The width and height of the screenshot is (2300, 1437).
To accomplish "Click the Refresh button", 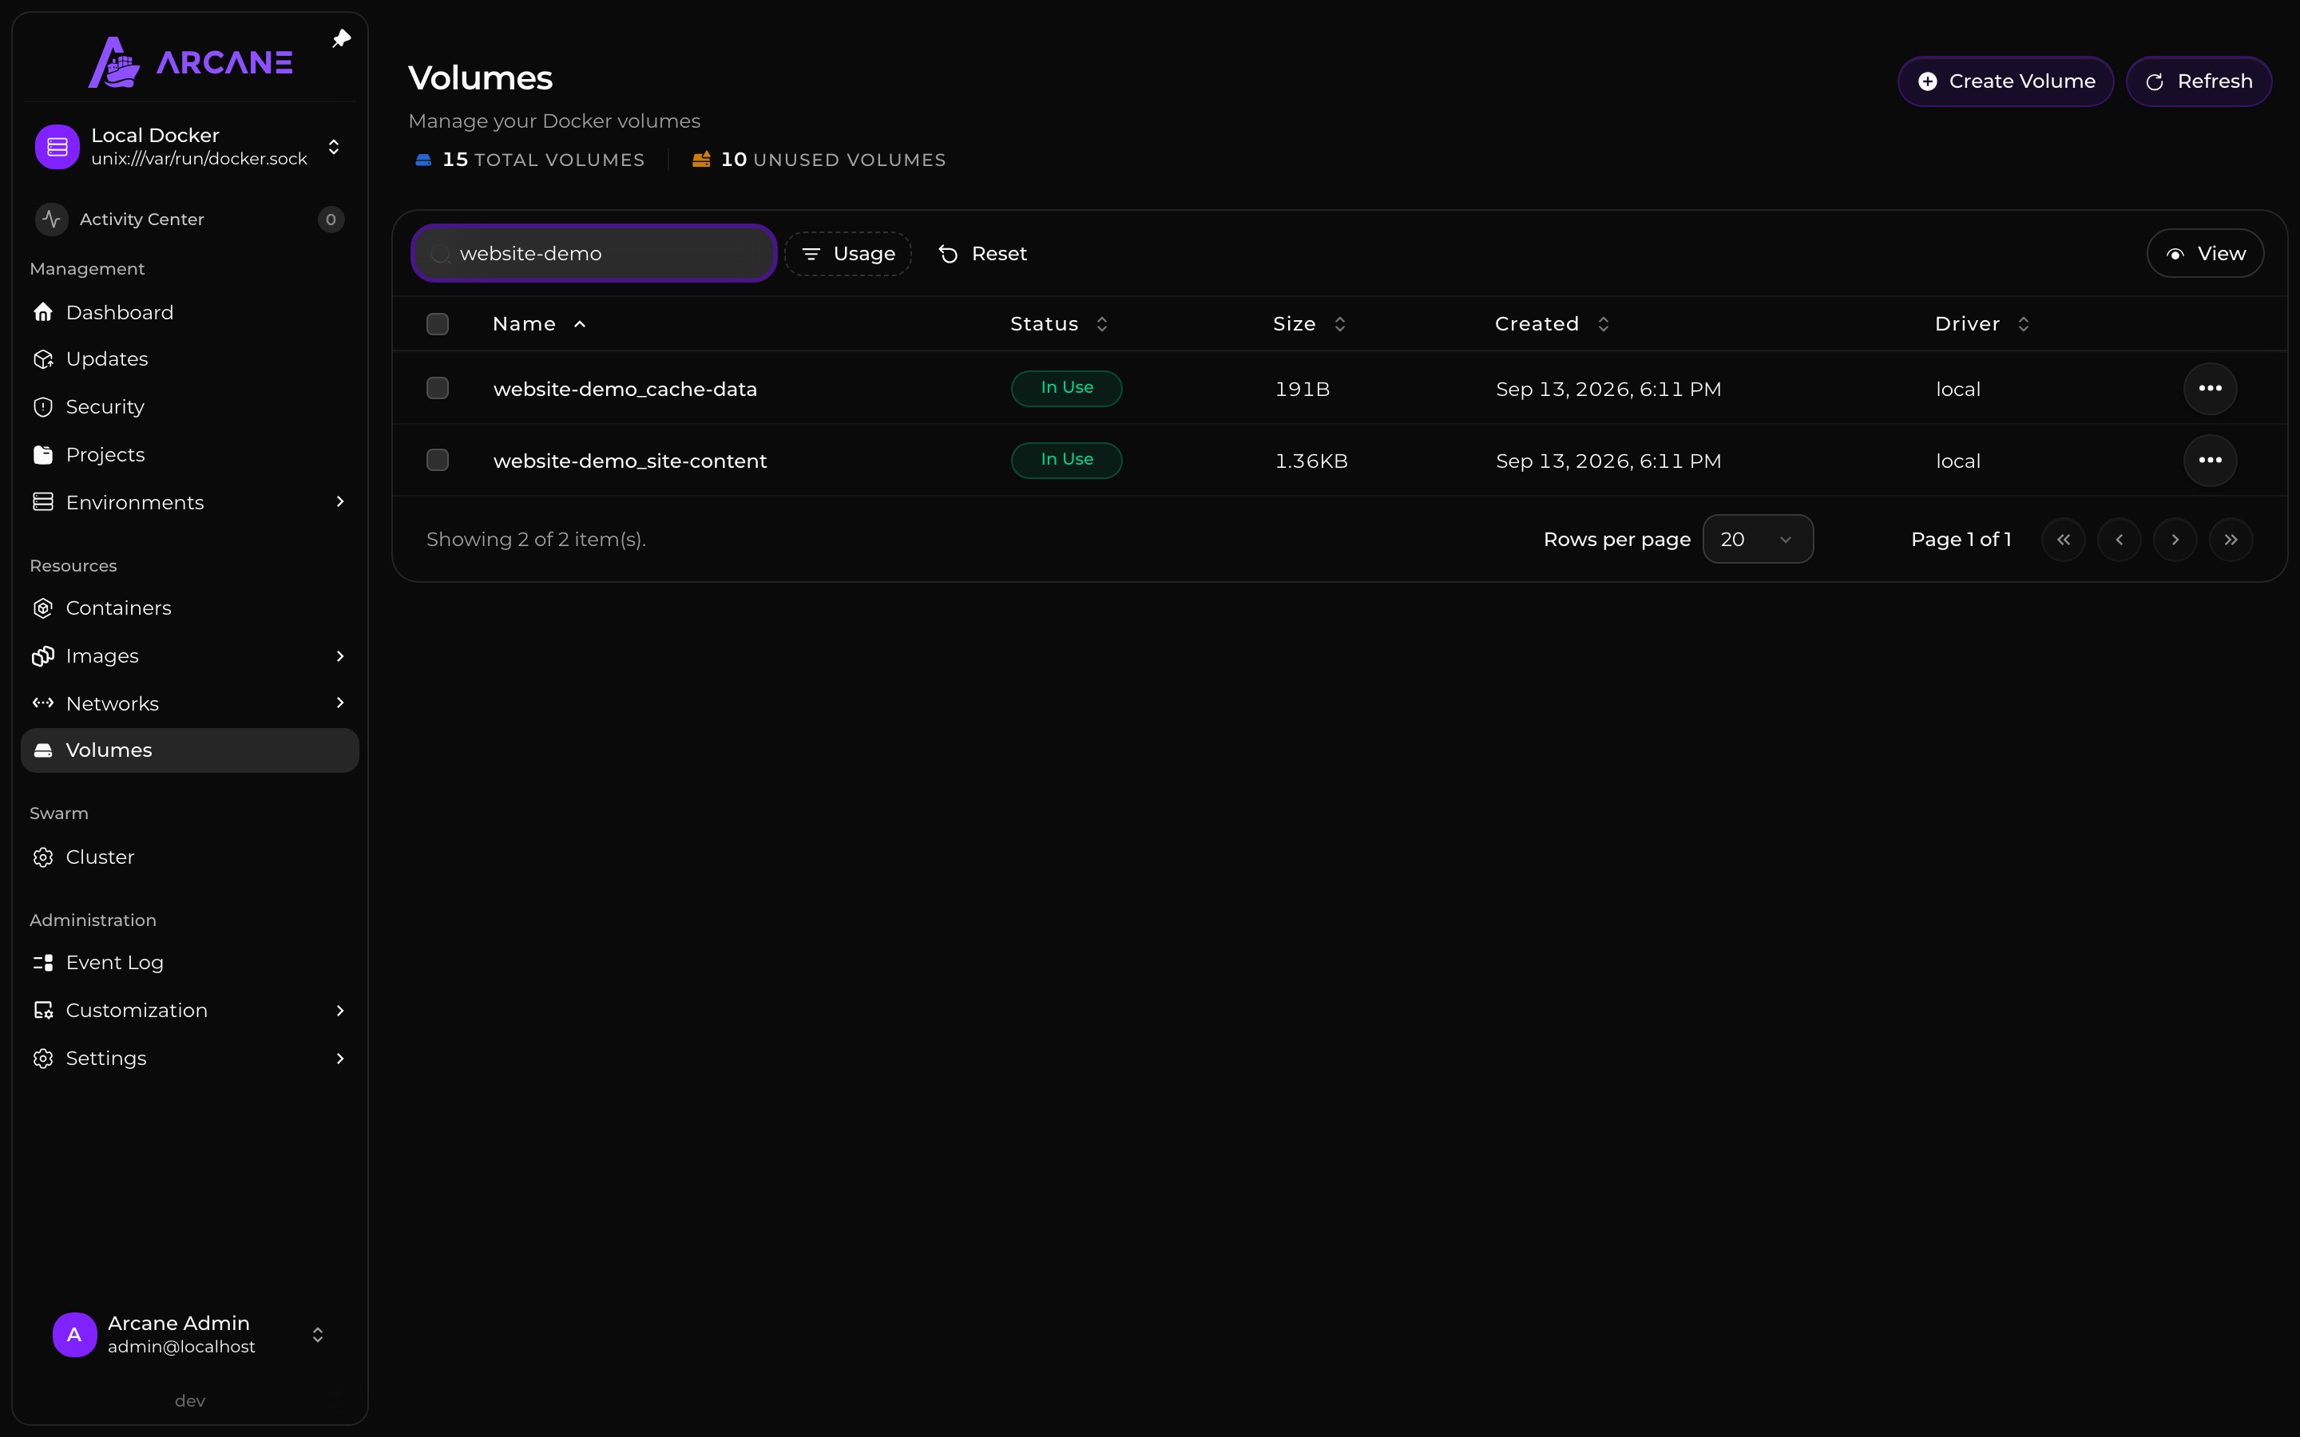I will [x=2199, y=81].
